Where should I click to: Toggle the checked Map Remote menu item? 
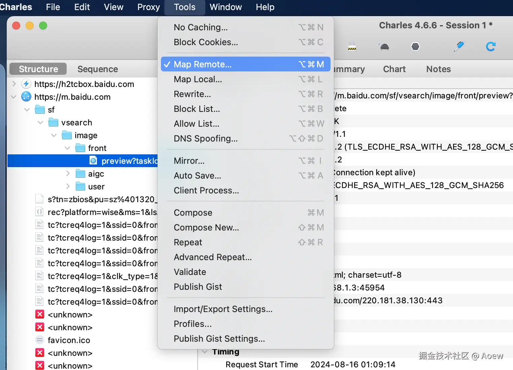pos(246,64)
